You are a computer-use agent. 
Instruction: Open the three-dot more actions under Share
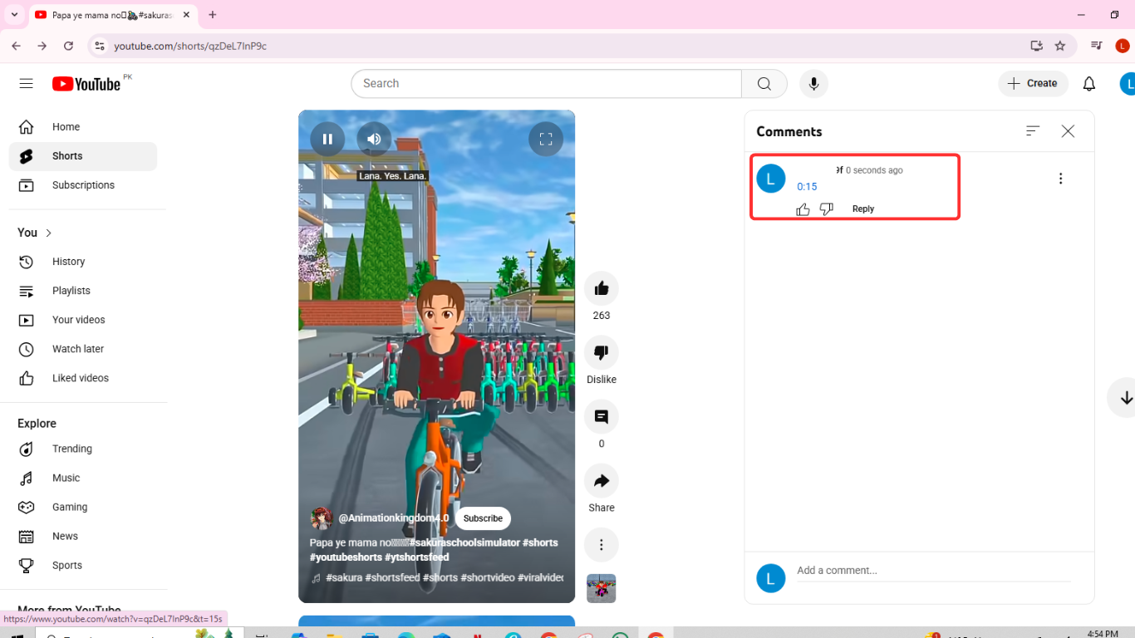[602, 545]
